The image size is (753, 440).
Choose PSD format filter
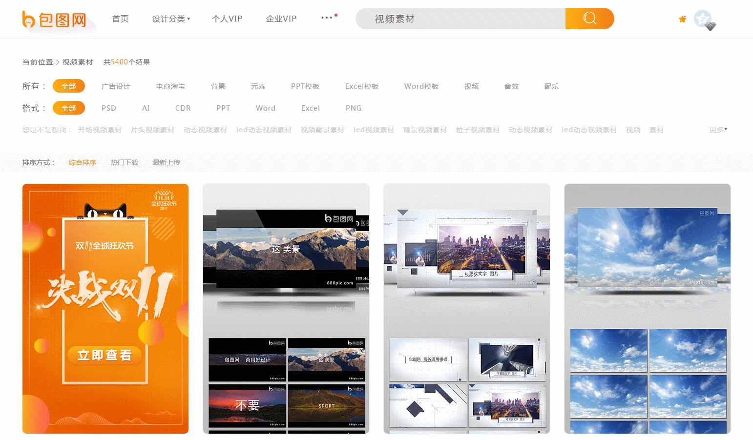109,108
